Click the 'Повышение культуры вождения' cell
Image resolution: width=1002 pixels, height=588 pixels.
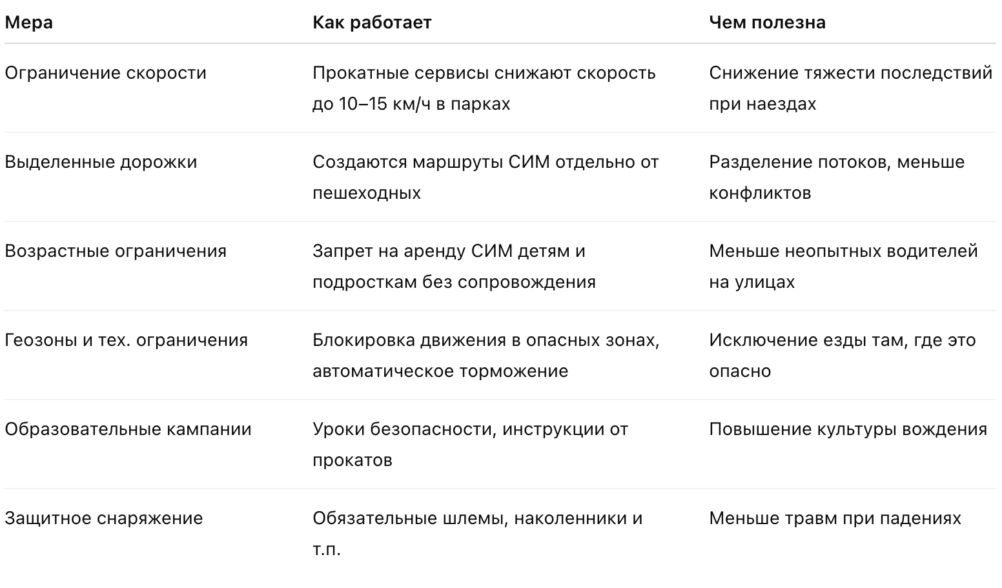pyautogui.click(x=848, y=429)
